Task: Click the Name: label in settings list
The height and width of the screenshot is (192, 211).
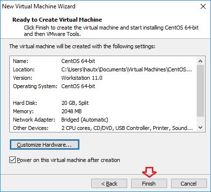Action: (21, 61)
